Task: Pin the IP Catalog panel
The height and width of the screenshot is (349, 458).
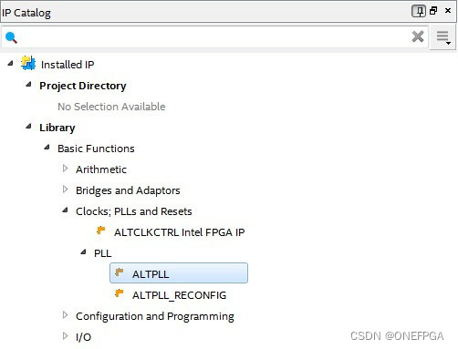Action: 419,11
